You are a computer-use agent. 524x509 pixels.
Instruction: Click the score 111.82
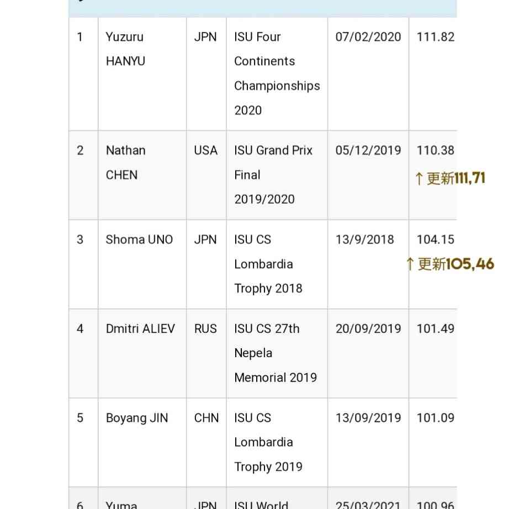[x=436, y=37]
